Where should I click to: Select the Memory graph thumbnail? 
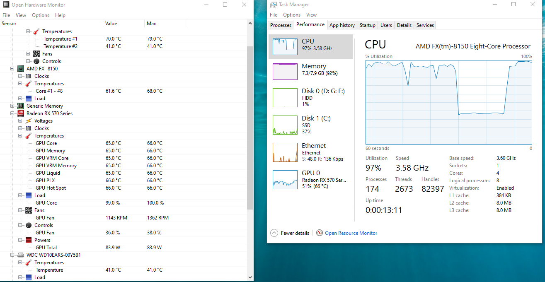click(x=285, y=71)
